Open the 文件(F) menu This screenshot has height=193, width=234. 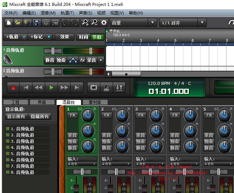[11, 13]
